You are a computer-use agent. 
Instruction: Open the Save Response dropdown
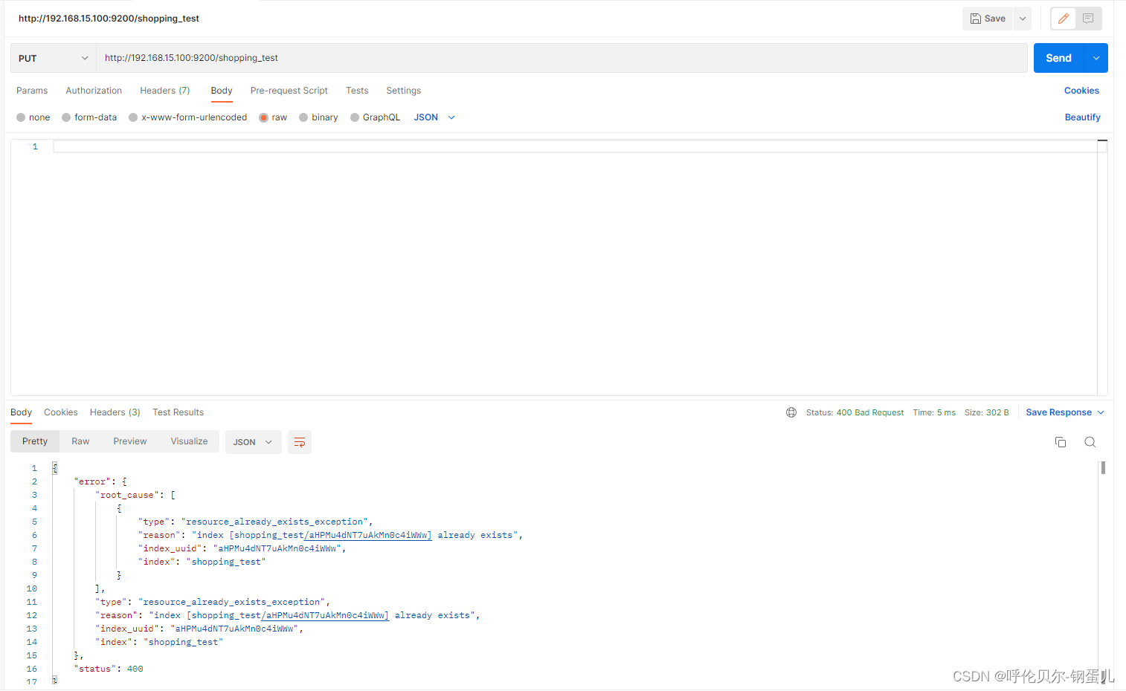point(1065,412)
